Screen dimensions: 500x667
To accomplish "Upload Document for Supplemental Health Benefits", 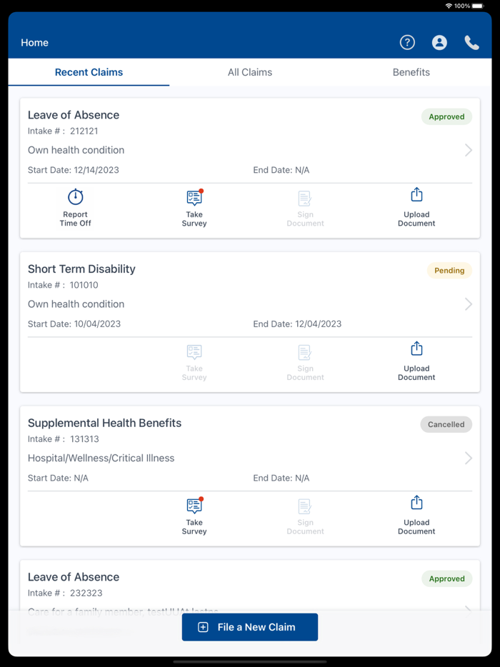I will 416,514.
